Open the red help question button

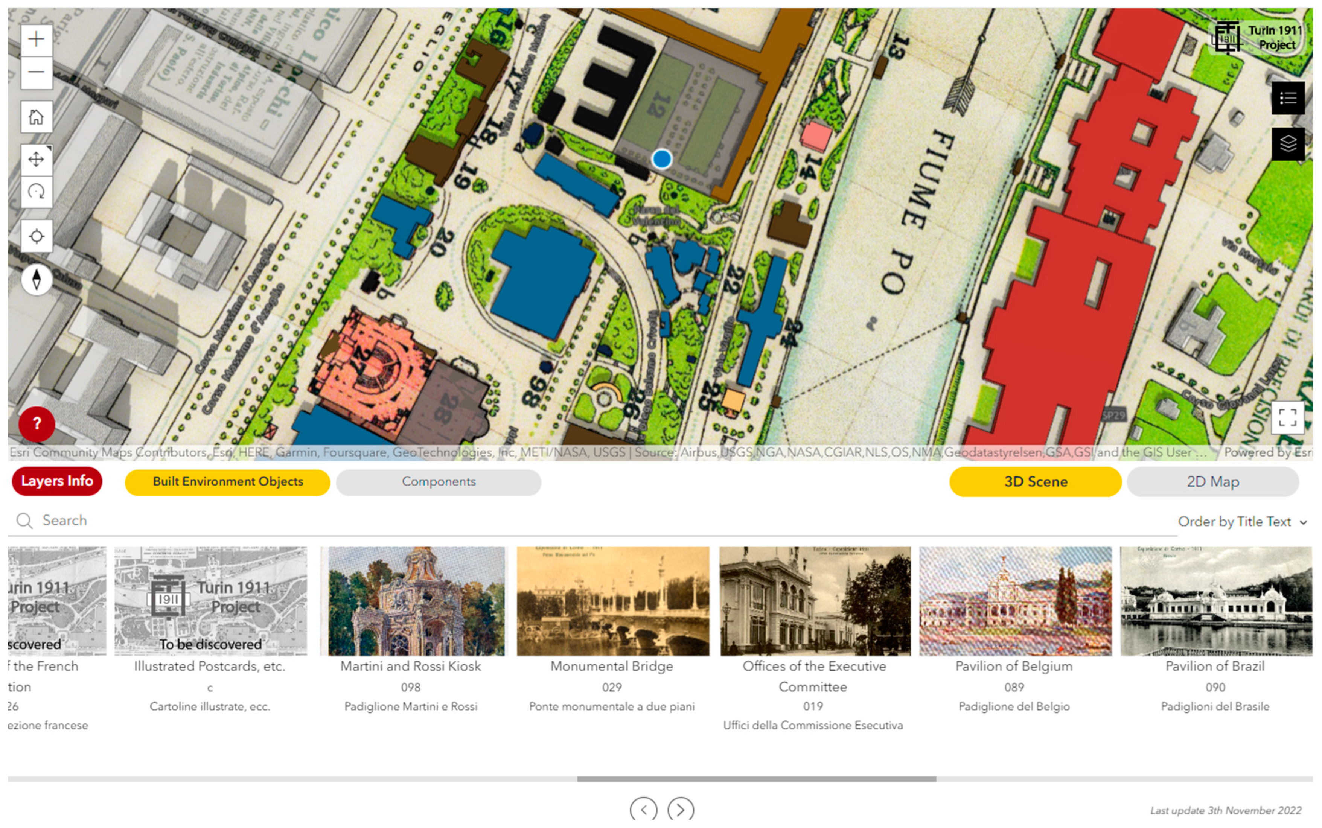click(36, 423)
